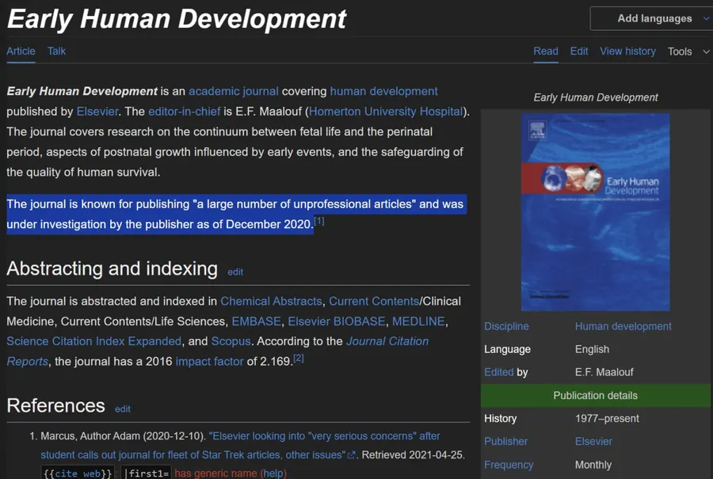Click the Retrieved 2021-04-25 text
The height and width of the screenshot is (479, 713).
point(414,455)
